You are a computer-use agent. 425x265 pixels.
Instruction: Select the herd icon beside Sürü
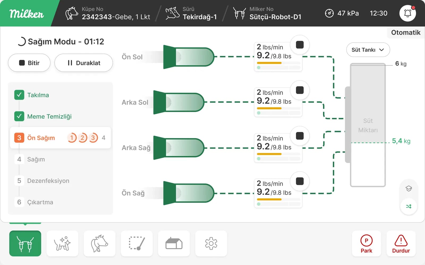tap(172, 13)
